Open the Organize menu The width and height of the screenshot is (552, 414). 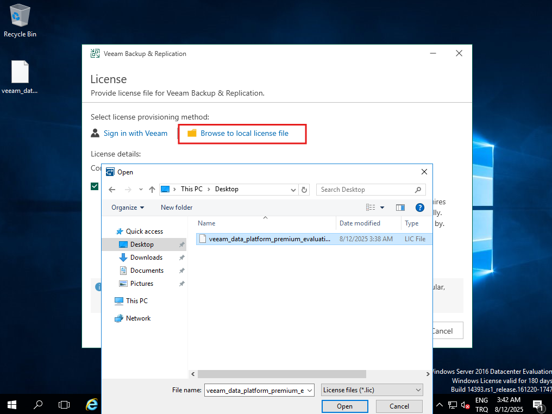tap(128, 208)
